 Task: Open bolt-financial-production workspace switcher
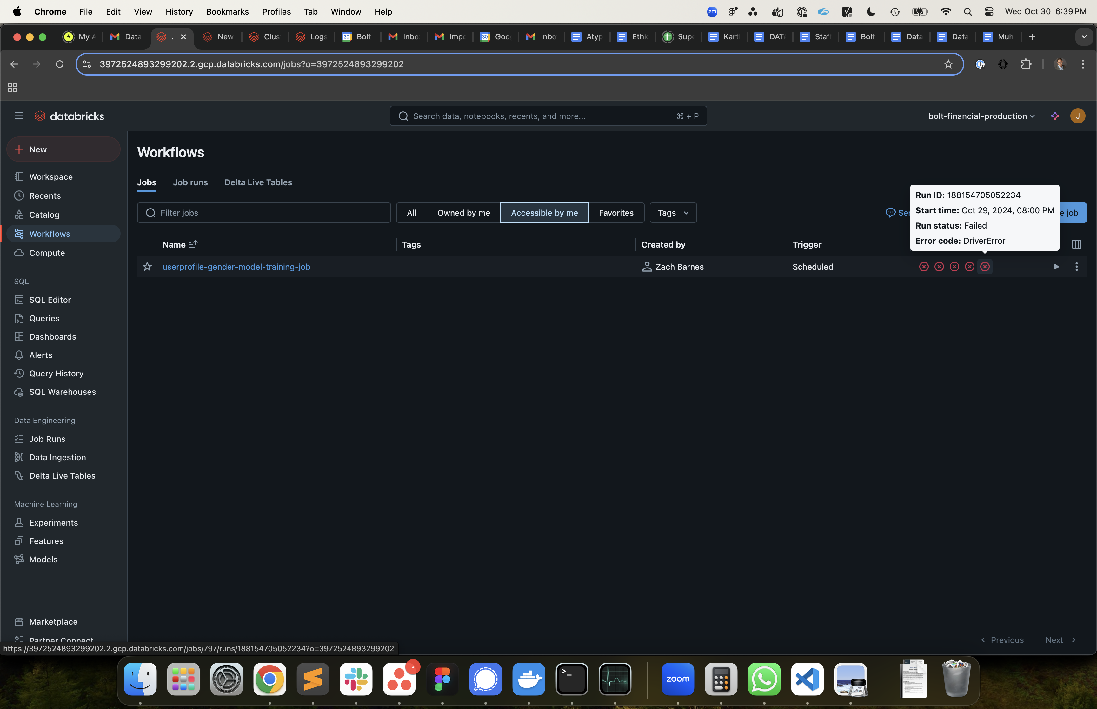tap(981, 116)
